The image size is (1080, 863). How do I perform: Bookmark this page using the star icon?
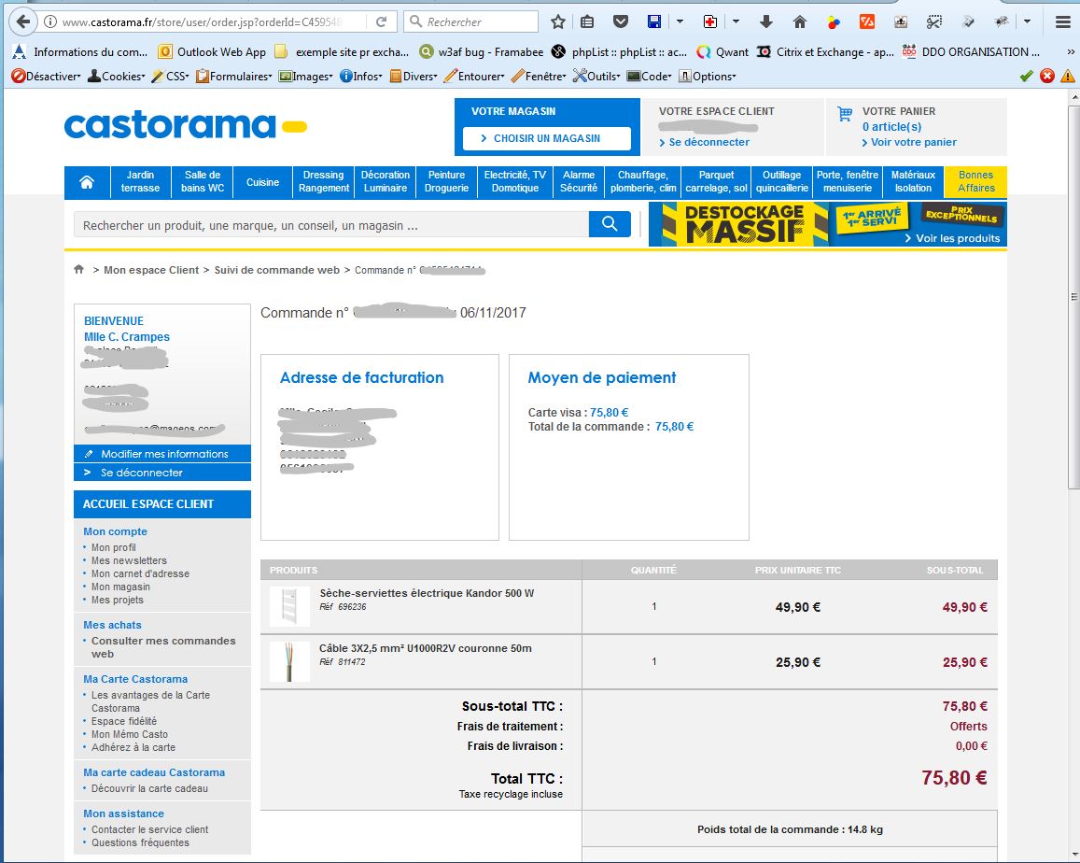pos(558,21)
